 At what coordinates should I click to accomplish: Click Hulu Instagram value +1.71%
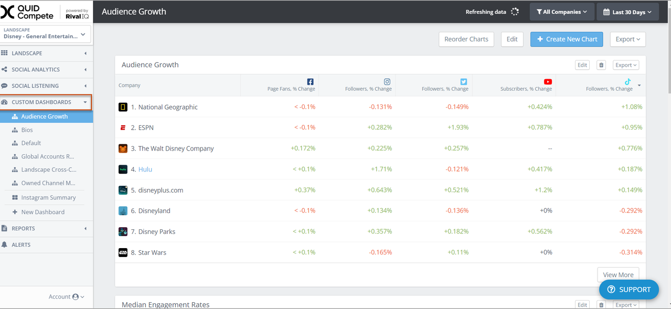click(381, 169)
